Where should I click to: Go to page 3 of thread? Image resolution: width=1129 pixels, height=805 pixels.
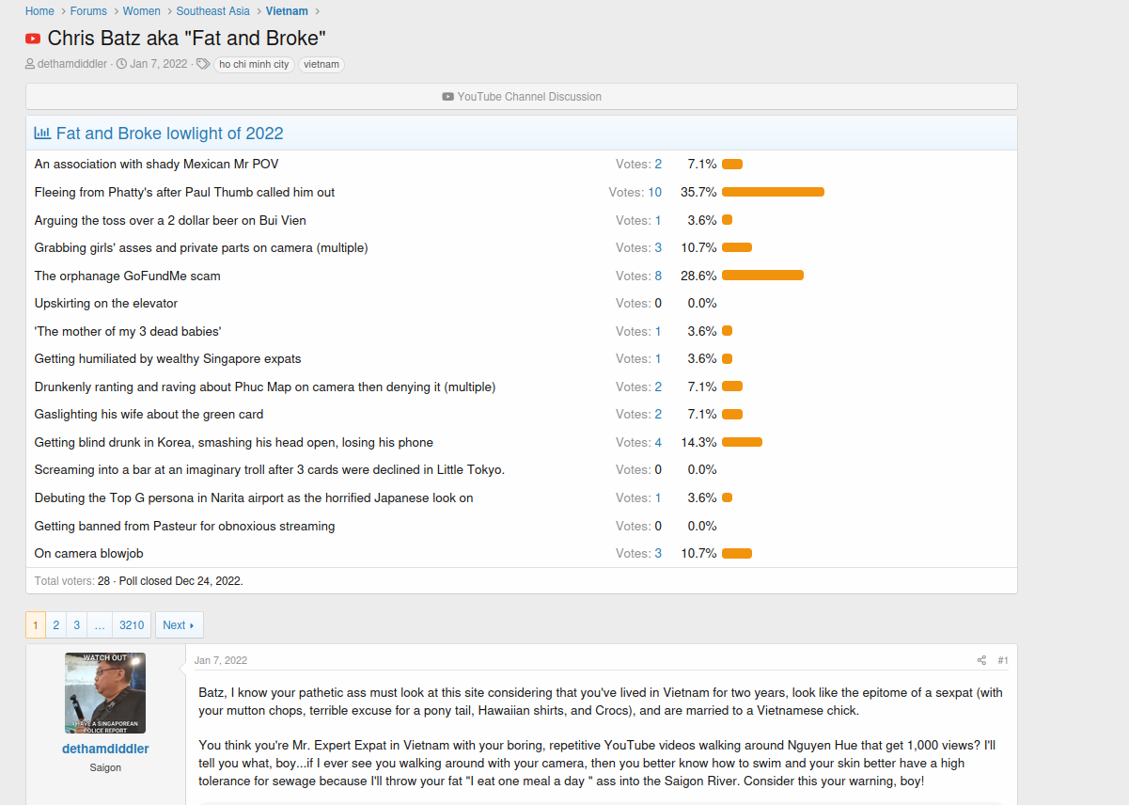pos(77,625)
